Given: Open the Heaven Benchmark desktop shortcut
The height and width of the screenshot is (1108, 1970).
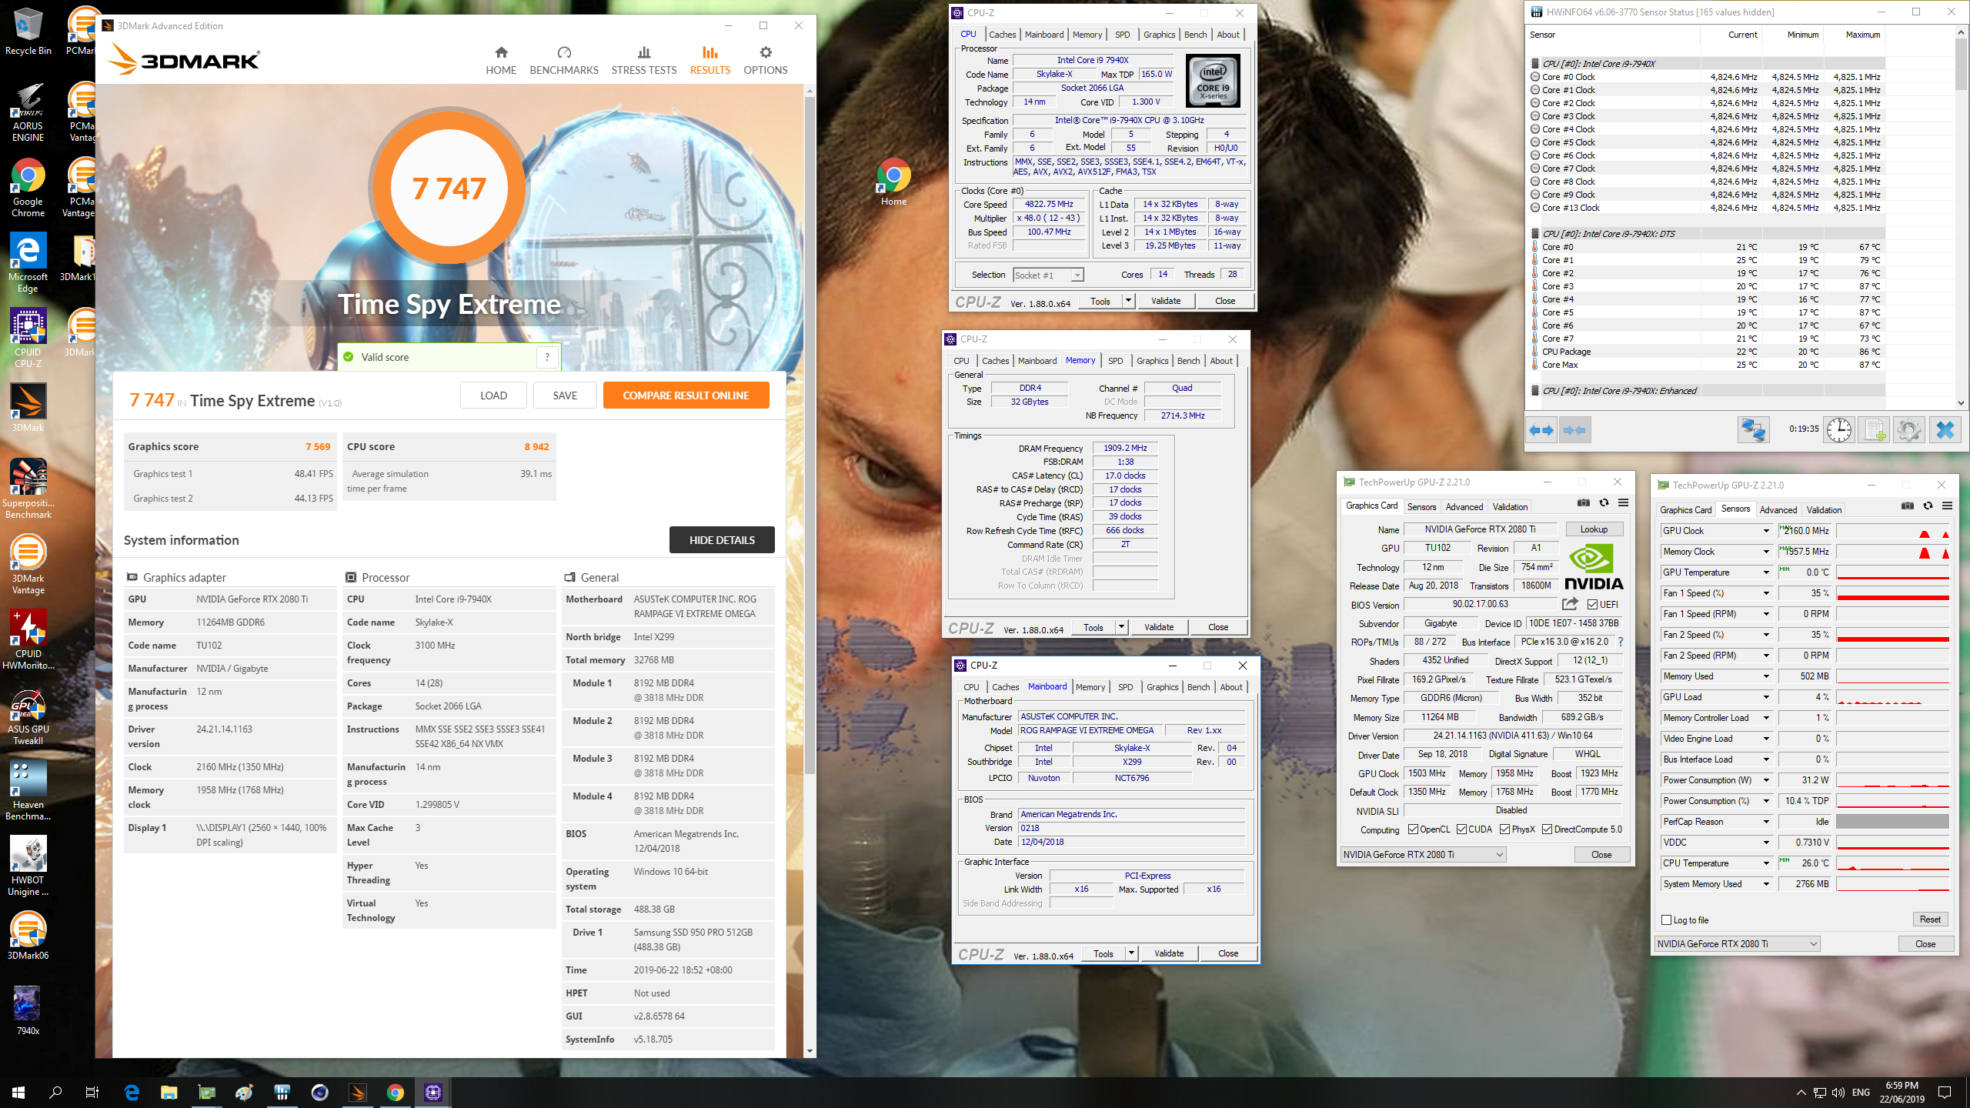Looking at the screenshot, I should click(28, 792).
